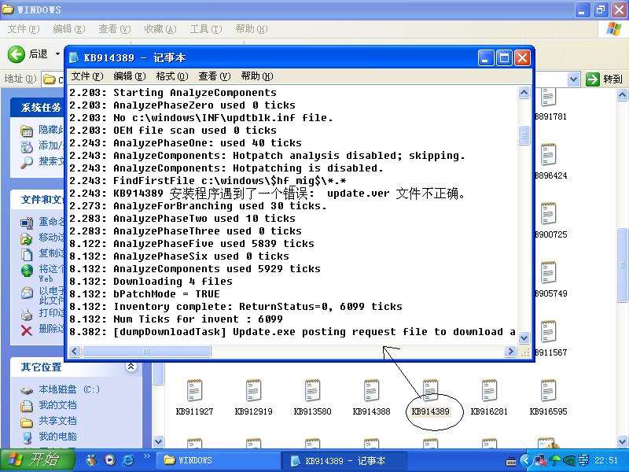Click the error line containing 'update.ver'
Image resolution: width=629 pixels, height=472 pixels.
tap(267, 194)
